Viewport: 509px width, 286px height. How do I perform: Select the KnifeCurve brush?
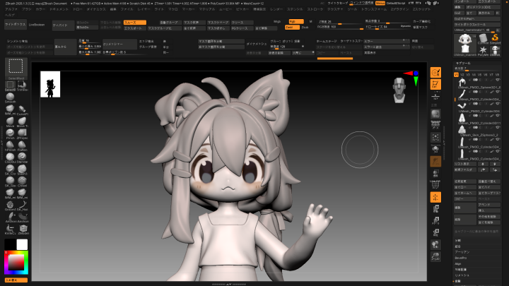click(x=10, y=229)
